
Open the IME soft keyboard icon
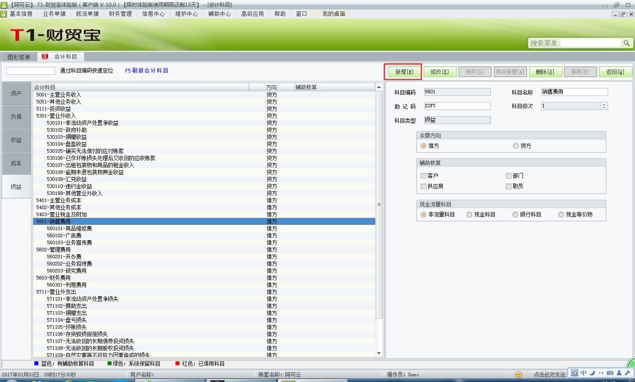[610, 373]
